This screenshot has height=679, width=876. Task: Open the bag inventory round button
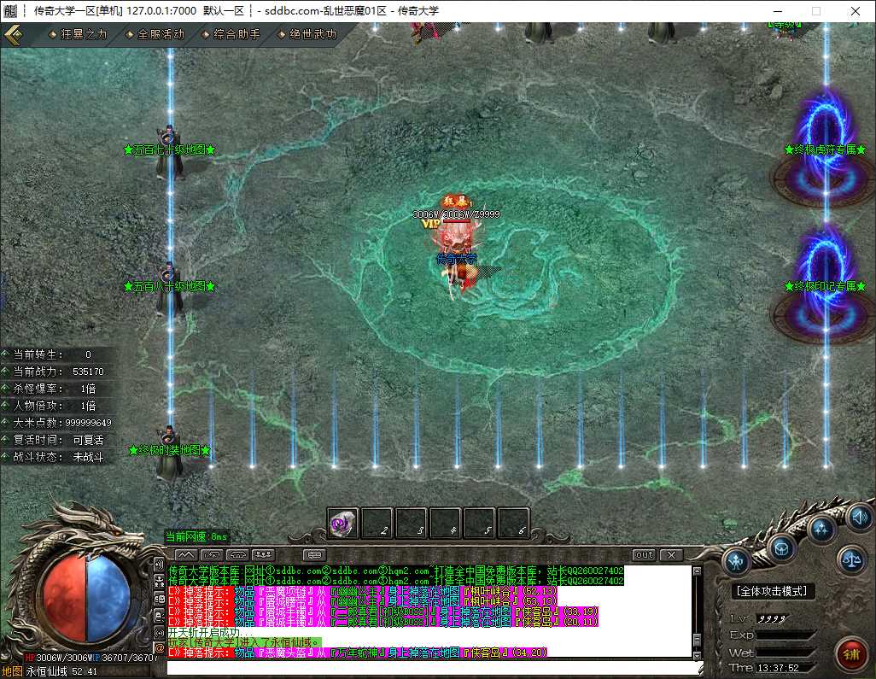point(781,548)
